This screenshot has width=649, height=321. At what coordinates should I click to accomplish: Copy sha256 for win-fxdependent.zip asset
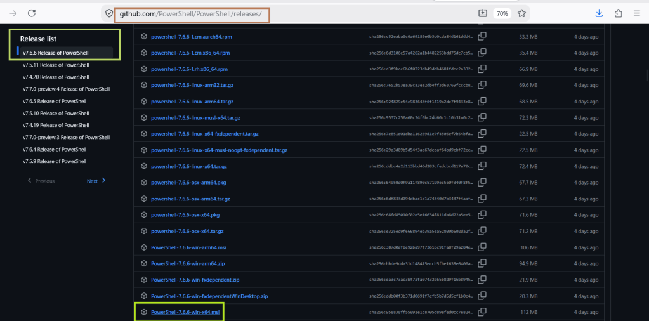pos(482,280)
